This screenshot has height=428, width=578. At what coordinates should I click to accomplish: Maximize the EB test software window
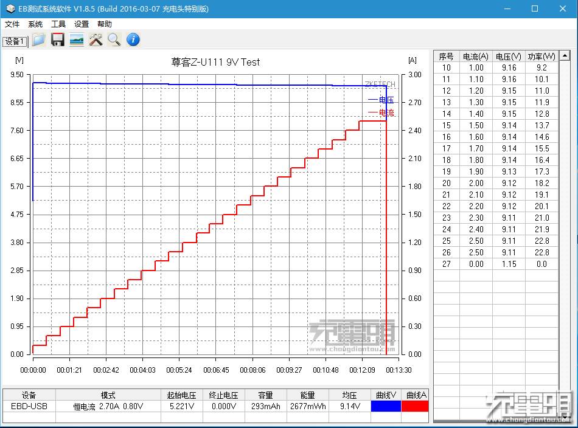[x=535, y=9]
